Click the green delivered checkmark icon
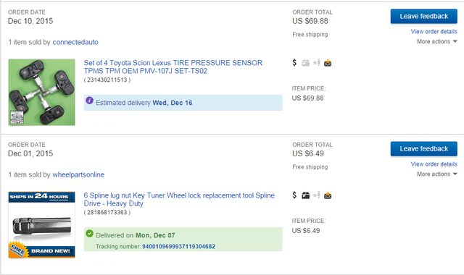Image resolution: width=464 pixels, height=275 pixels. 89,233
